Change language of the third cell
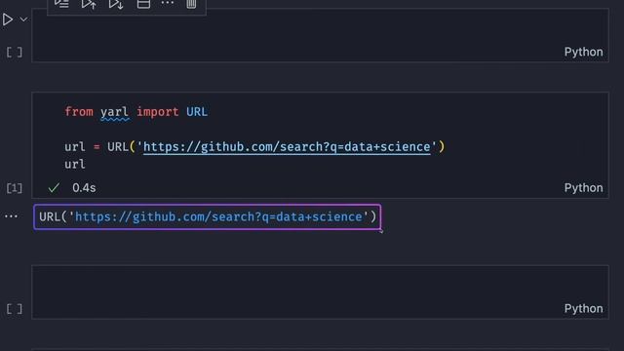 click(583, 309)
